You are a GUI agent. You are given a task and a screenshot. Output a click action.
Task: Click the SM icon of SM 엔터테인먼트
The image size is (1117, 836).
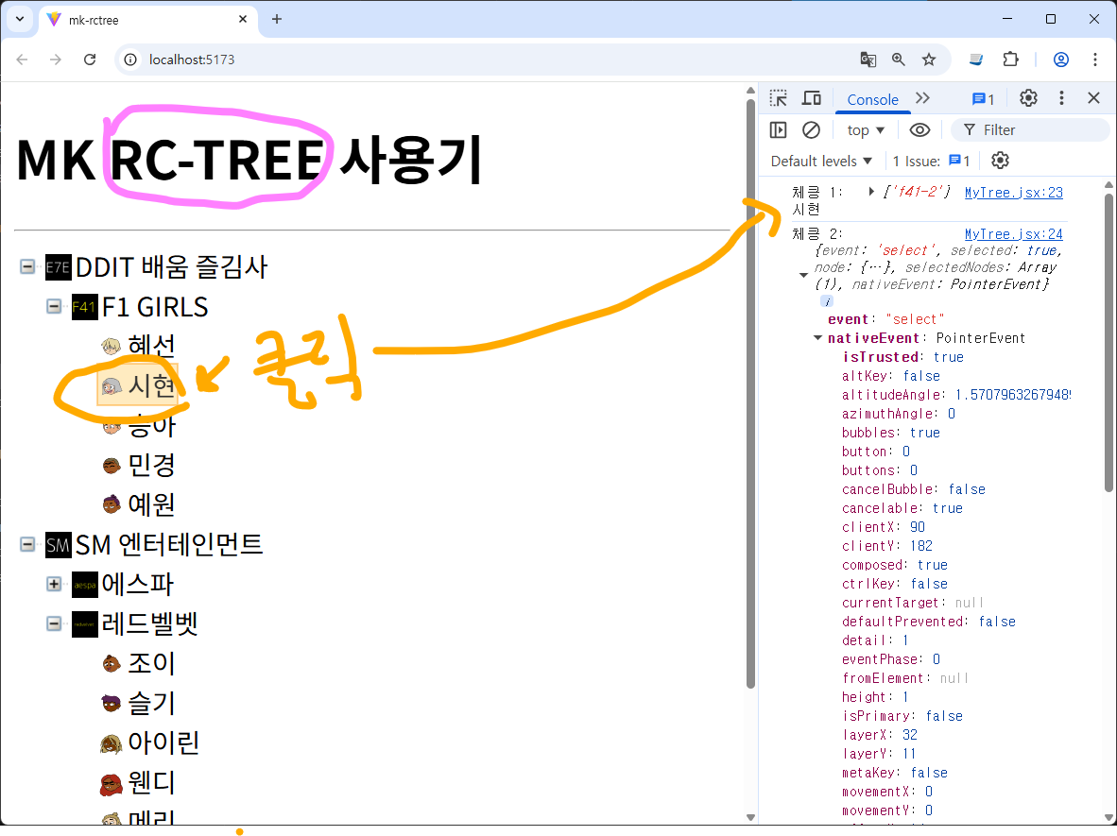[x=58, y=545]
